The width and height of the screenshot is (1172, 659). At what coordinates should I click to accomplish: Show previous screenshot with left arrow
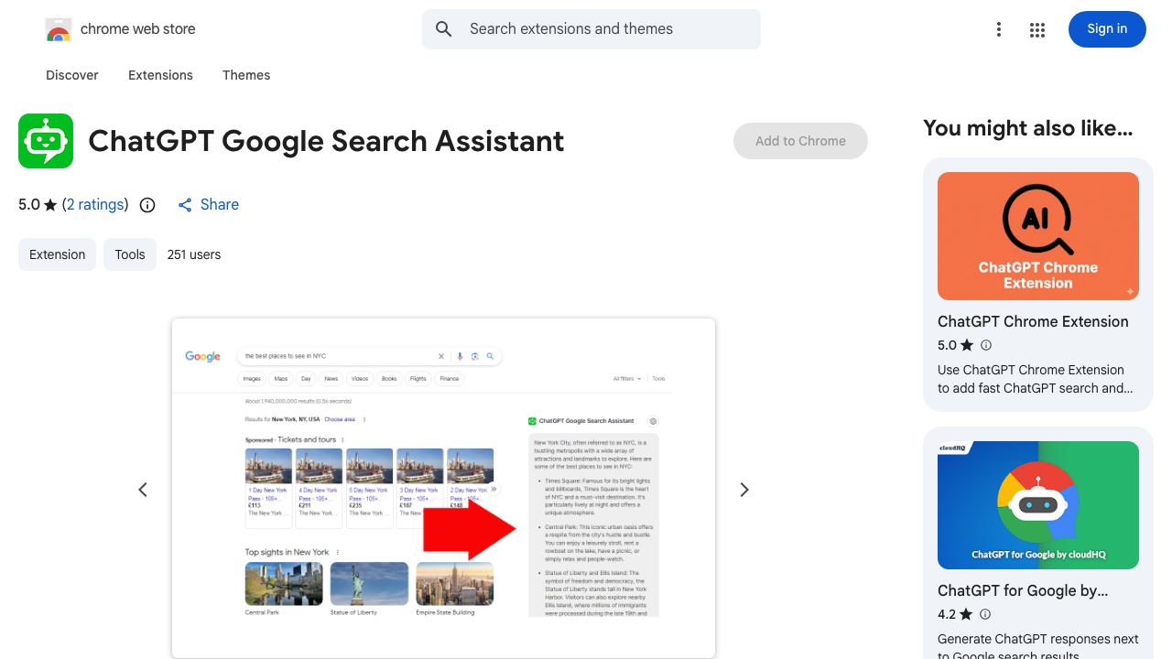143,490
